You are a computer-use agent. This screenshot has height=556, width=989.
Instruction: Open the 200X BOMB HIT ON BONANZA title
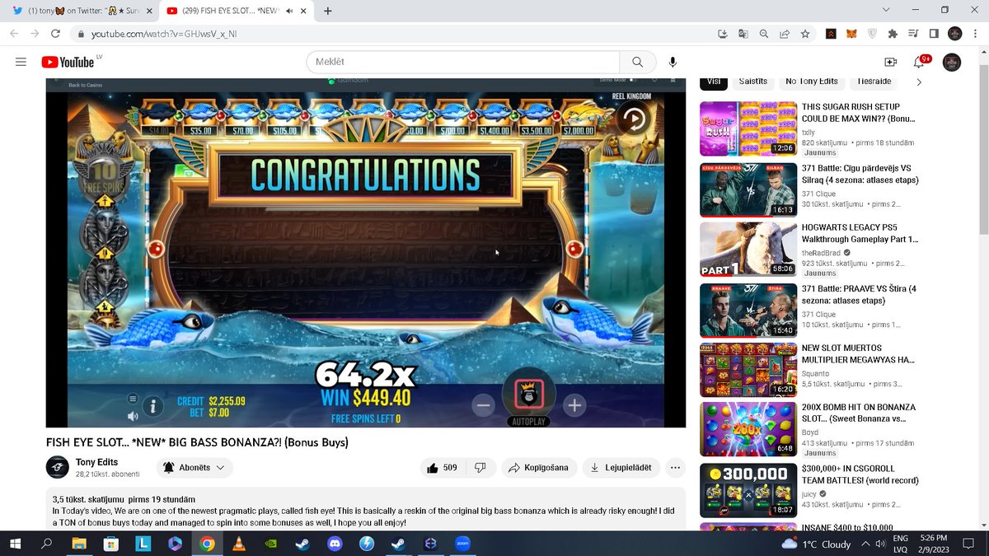[859, 413]
